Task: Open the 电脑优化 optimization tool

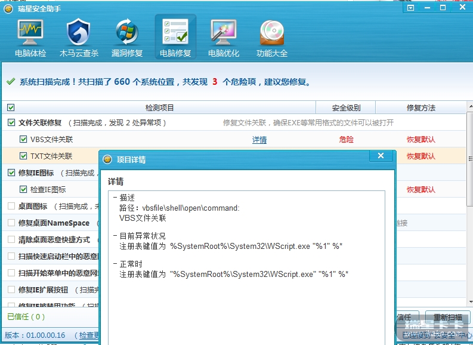Action: [x=224, y=38]
